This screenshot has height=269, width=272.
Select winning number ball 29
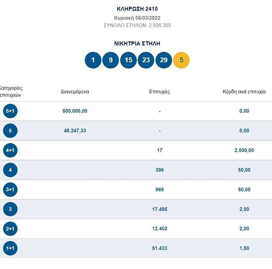[164, 60]
